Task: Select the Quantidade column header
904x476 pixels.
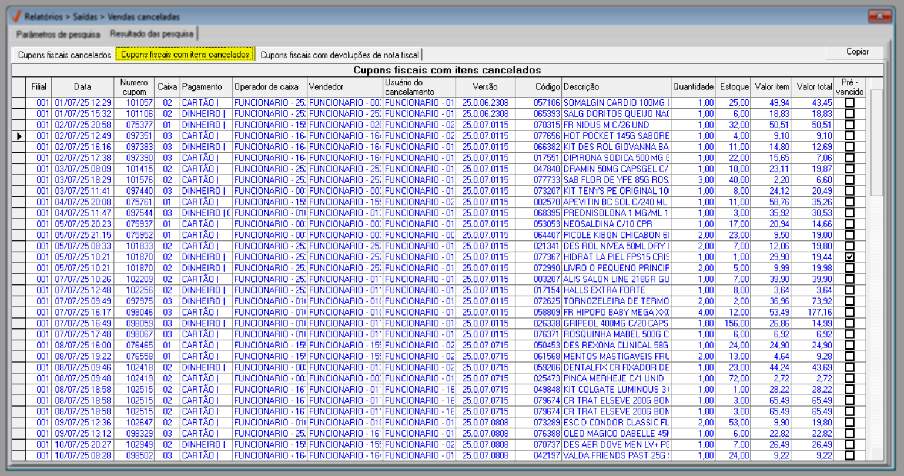Action: point(693,87)
